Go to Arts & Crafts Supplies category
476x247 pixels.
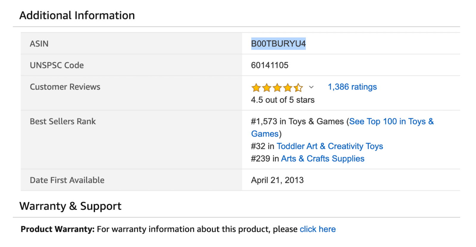[x=322, y=159]
